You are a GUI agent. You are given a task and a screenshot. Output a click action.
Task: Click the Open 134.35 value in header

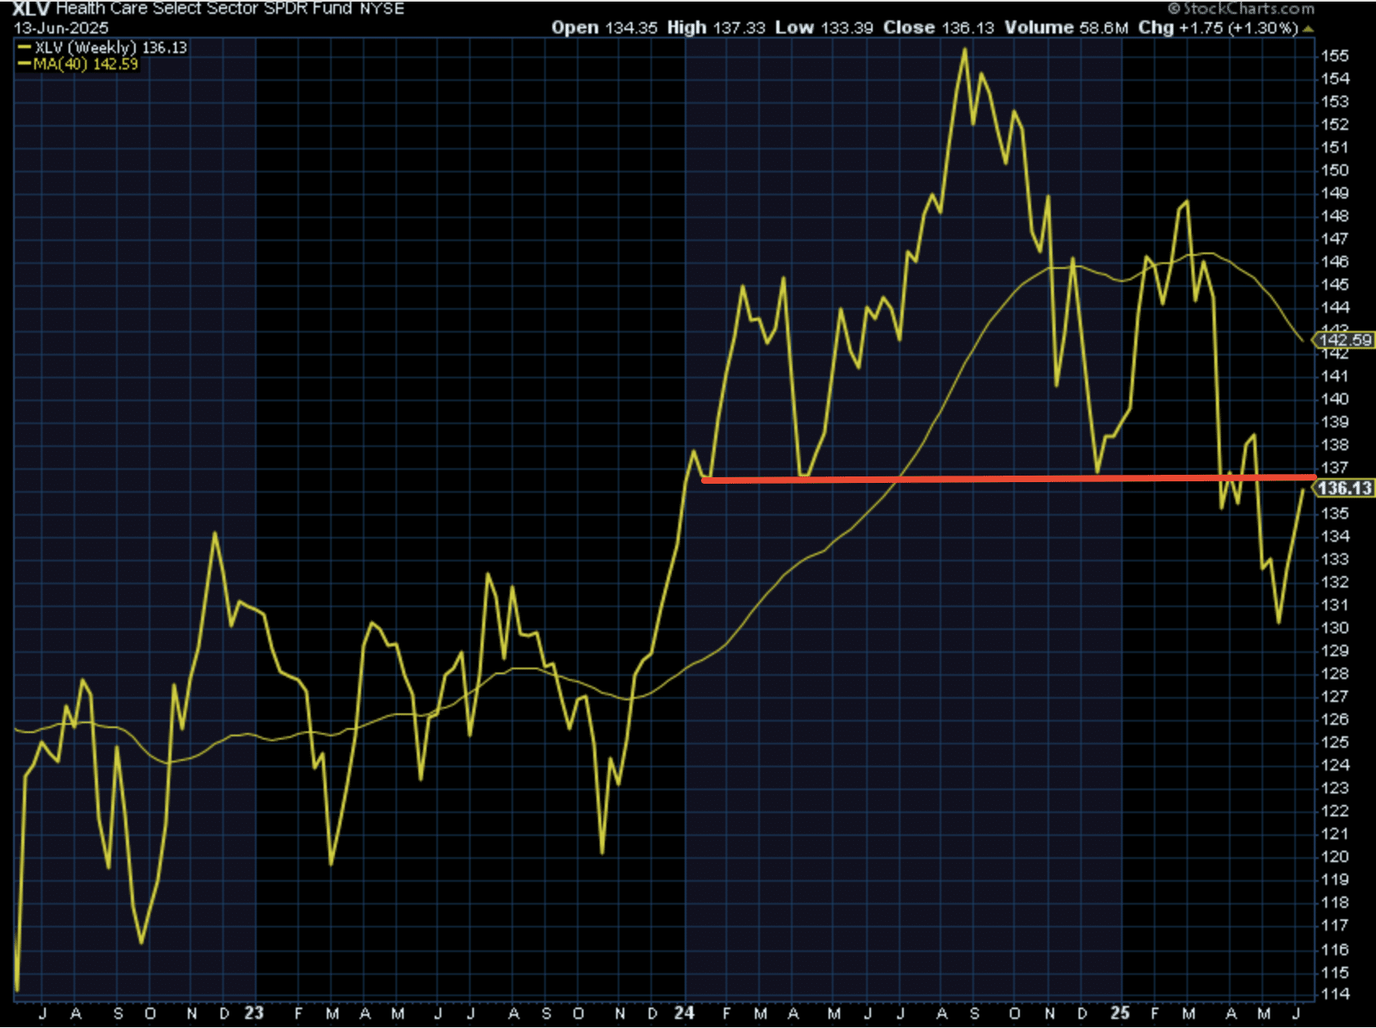pyautogui.click(x=604, y=28)
